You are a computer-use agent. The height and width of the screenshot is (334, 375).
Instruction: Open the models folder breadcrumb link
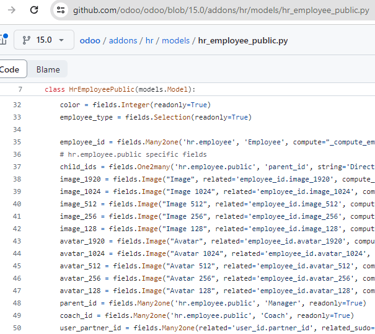coord(175,41)
